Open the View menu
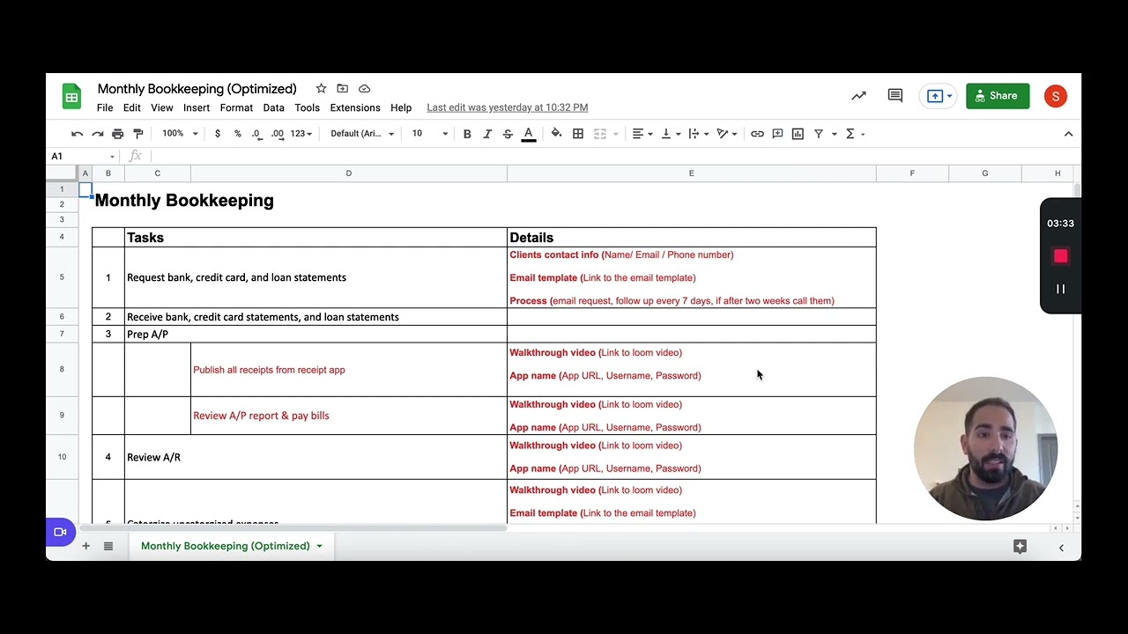 [162, 107]
